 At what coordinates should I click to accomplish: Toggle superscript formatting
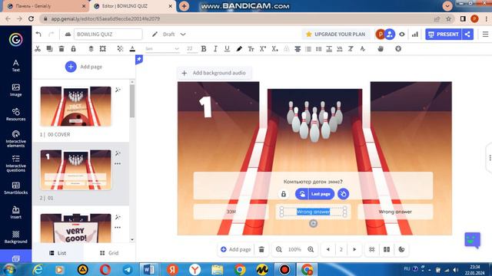tap(263, 49)
